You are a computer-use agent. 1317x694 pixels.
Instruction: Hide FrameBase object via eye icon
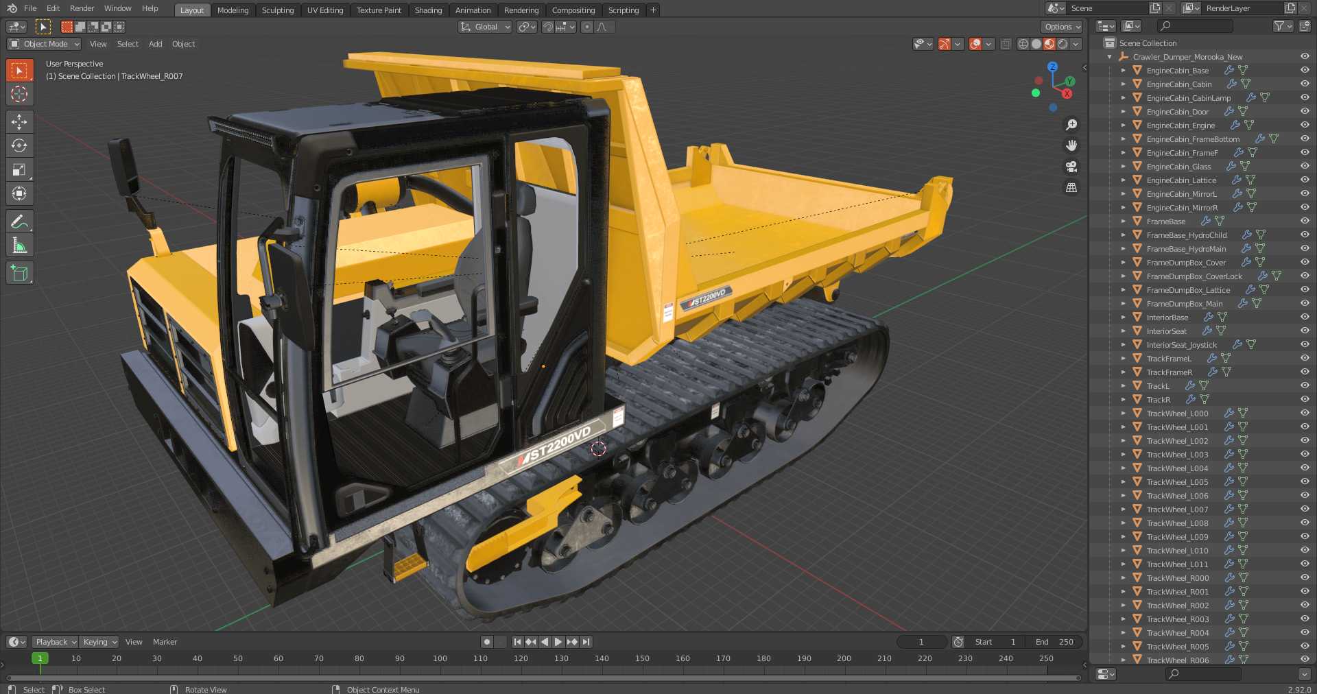pyautogui.click(x=1305, y=221)
